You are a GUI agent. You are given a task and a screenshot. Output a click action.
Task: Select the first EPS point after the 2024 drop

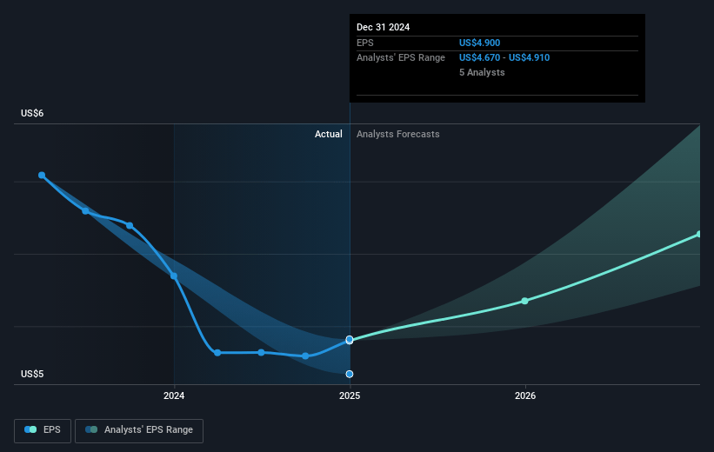click(x=217, y=353)
